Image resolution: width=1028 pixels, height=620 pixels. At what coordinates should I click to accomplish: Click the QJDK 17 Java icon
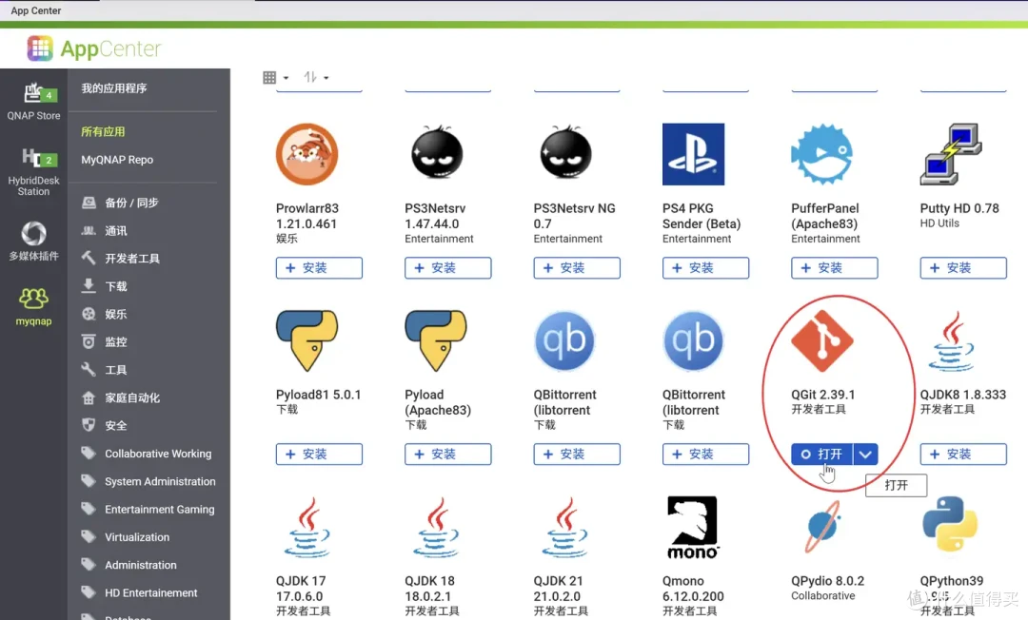click(306, 528)
